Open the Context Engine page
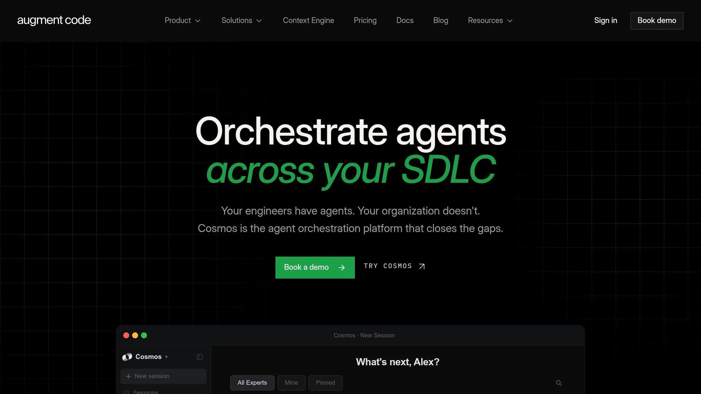Image resolution: width=701 pixels, height=394 pixels. (x=308, y=21)
